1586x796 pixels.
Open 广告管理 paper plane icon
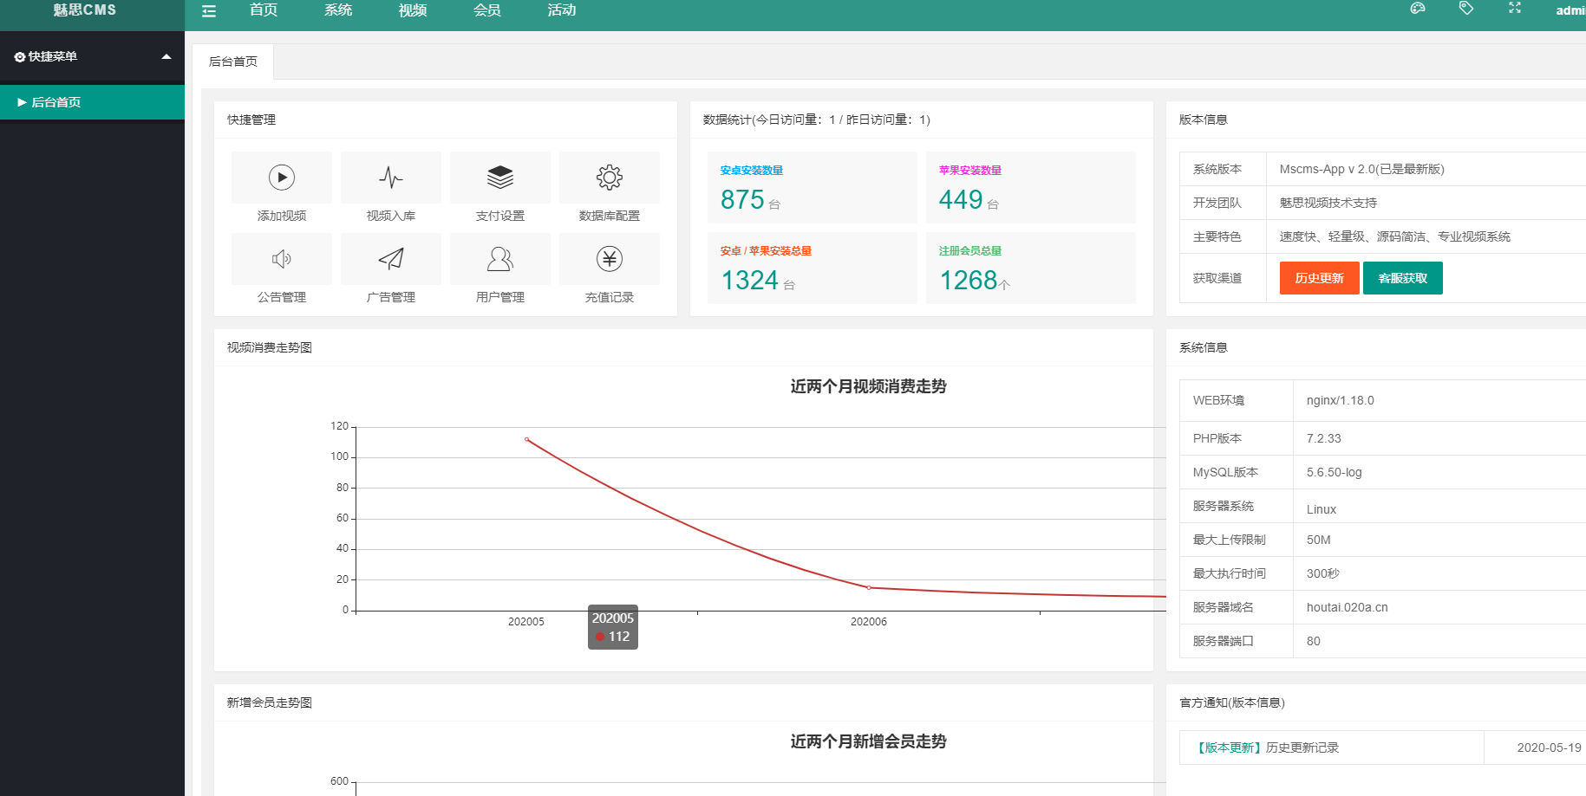pyautogui.click(x=391, y=259)
